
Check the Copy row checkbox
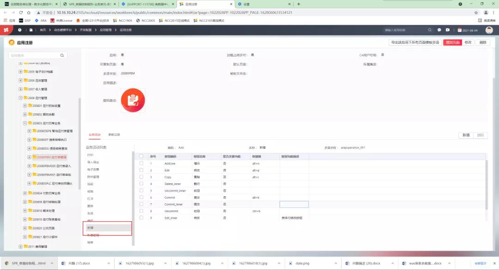click(x=141, y=177)
